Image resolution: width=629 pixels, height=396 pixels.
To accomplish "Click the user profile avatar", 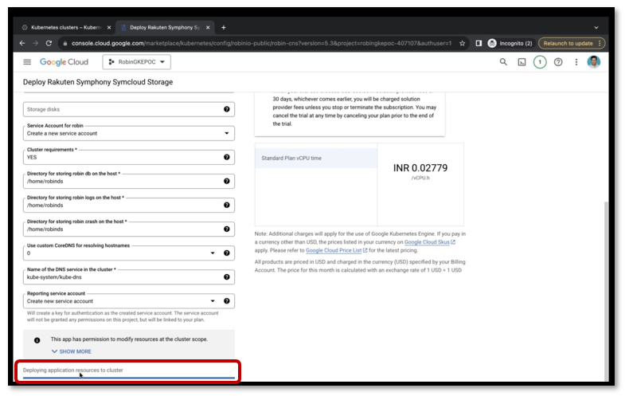I will click(594, 62).
